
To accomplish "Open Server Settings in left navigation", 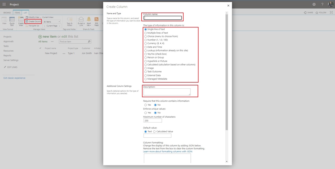I will (x=11, y=60).
